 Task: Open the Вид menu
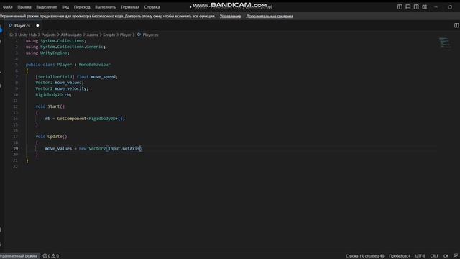coord(65,7)
